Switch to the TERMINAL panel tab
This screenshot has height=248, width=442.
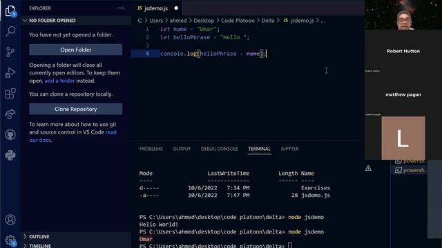[259, 149]
